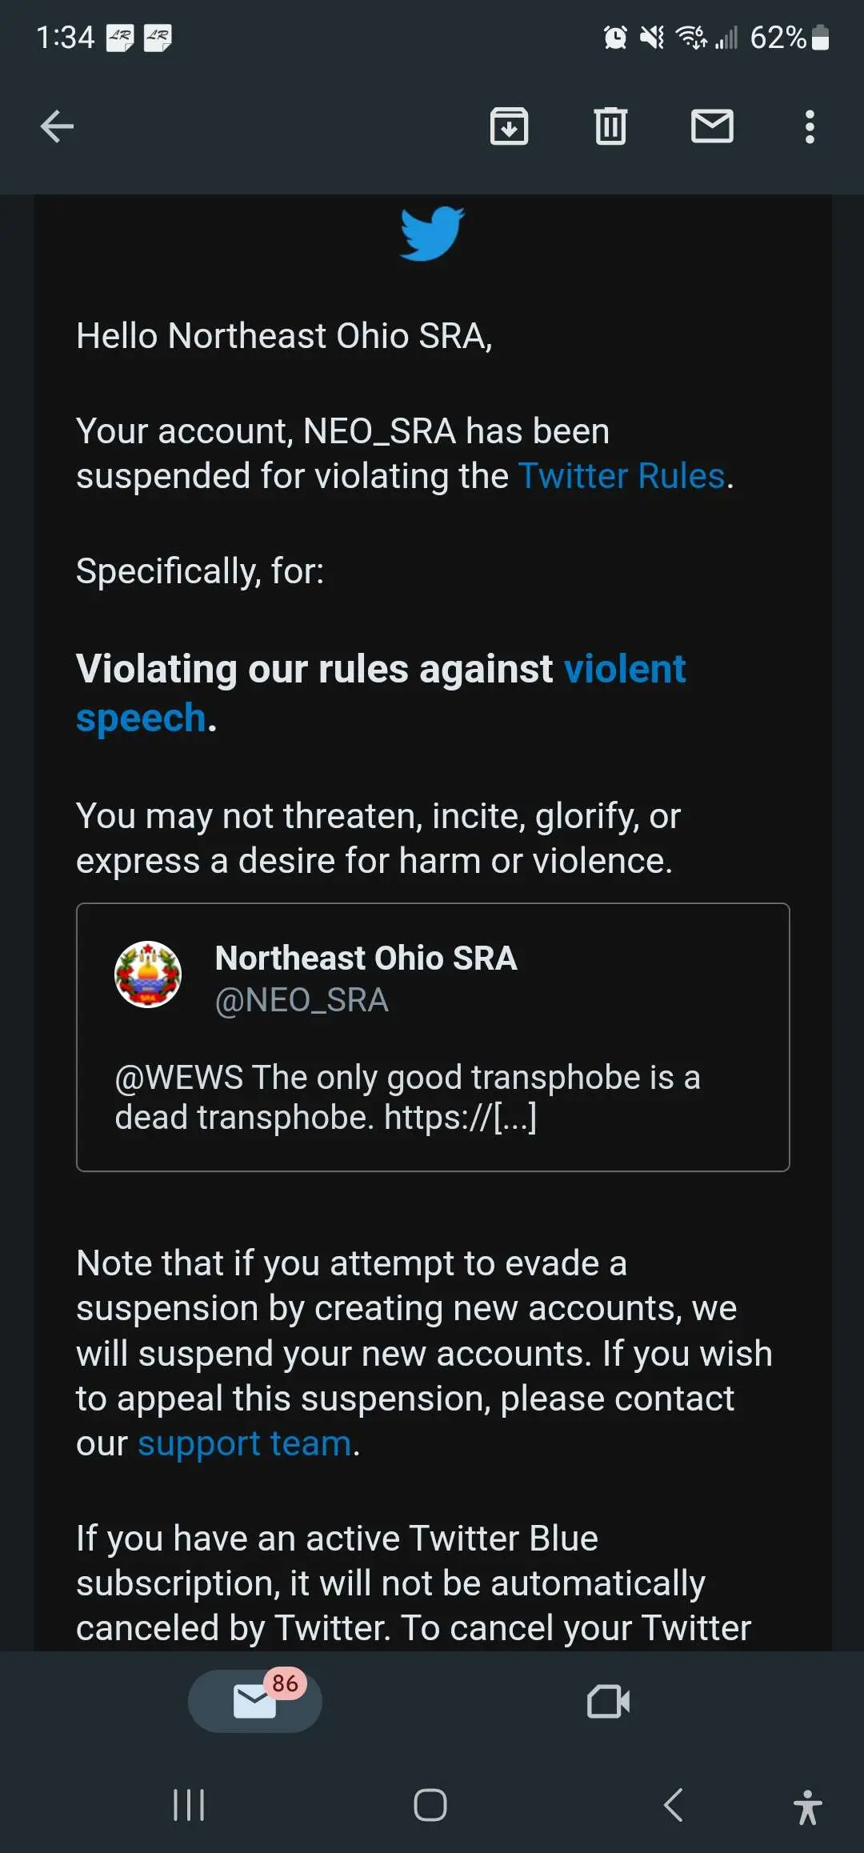This screenshot has height=1853, width=864.
Task: Tap the accessibility shortcut icon
Action: pos(807,1807)
